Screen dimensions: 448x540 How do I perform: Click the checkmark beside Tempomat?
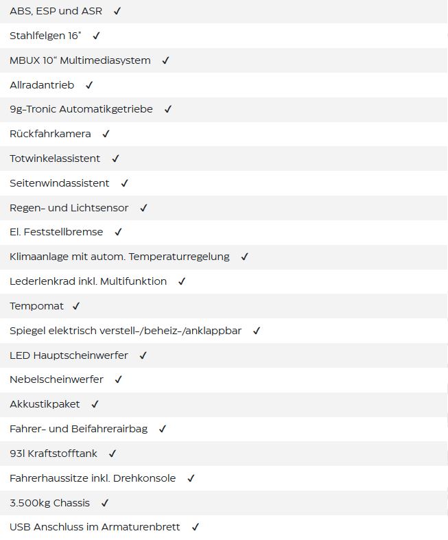(x=76, y=306)
